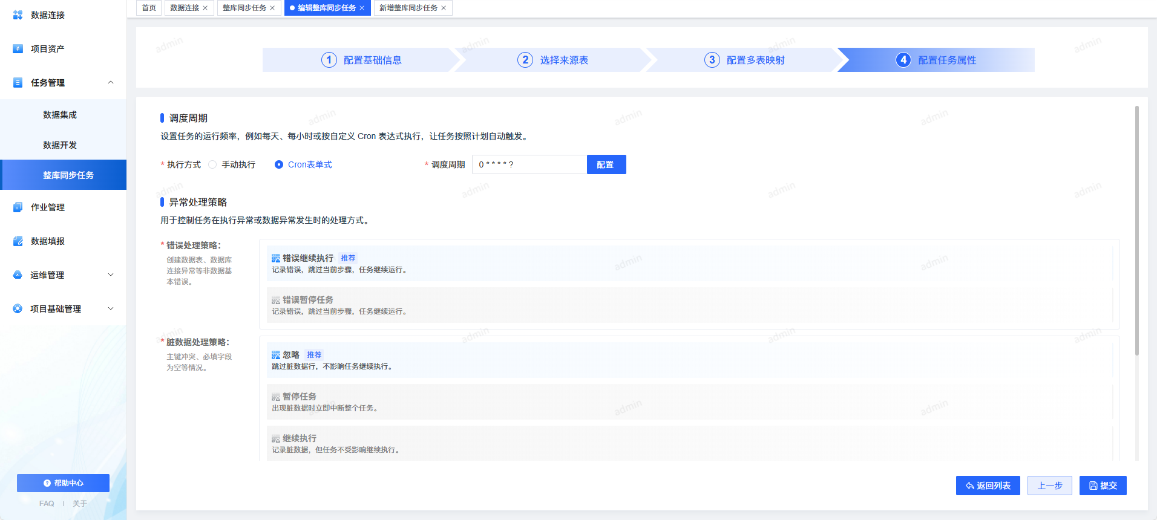Close the 编辑整库同步任务 tab
This screenshot has width=1157, height=520.
(x=362, y=8)
